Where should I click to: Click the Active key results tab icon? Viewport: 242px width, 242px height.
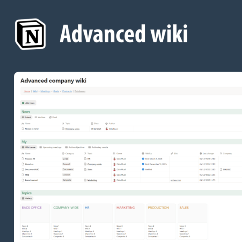90,147
